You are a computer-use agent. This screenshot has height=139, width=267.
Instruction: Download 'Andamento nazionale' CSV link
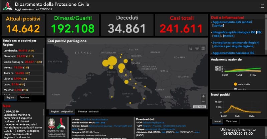[x=175, y=126]
